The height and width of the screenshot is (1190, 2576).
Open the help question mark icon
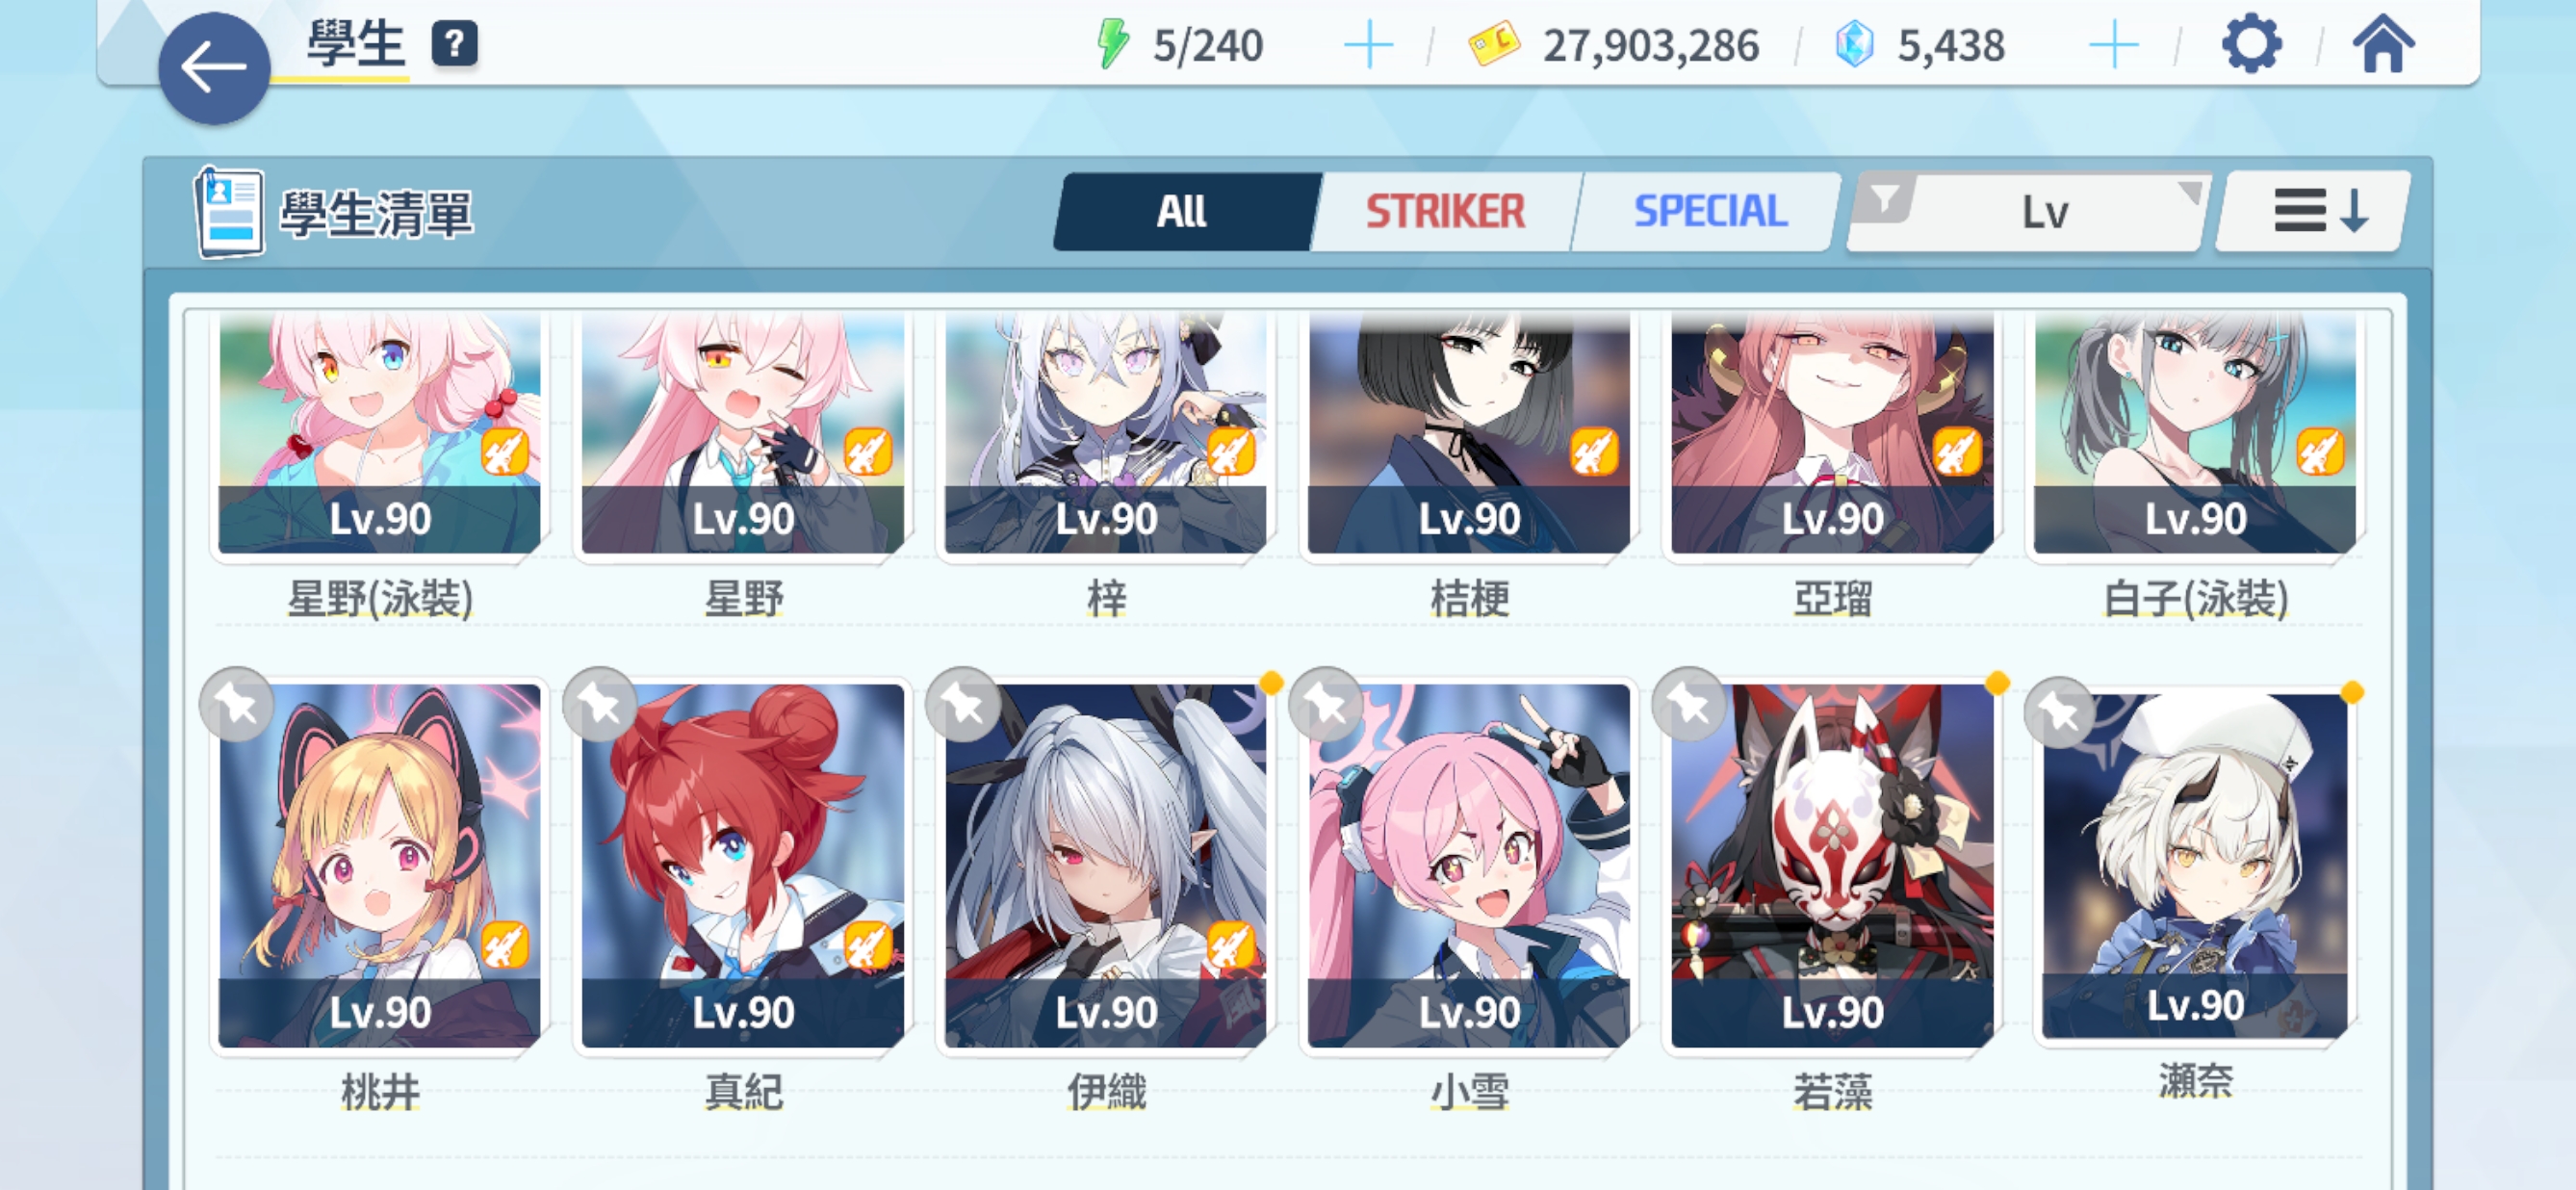[x=455, y=44]
